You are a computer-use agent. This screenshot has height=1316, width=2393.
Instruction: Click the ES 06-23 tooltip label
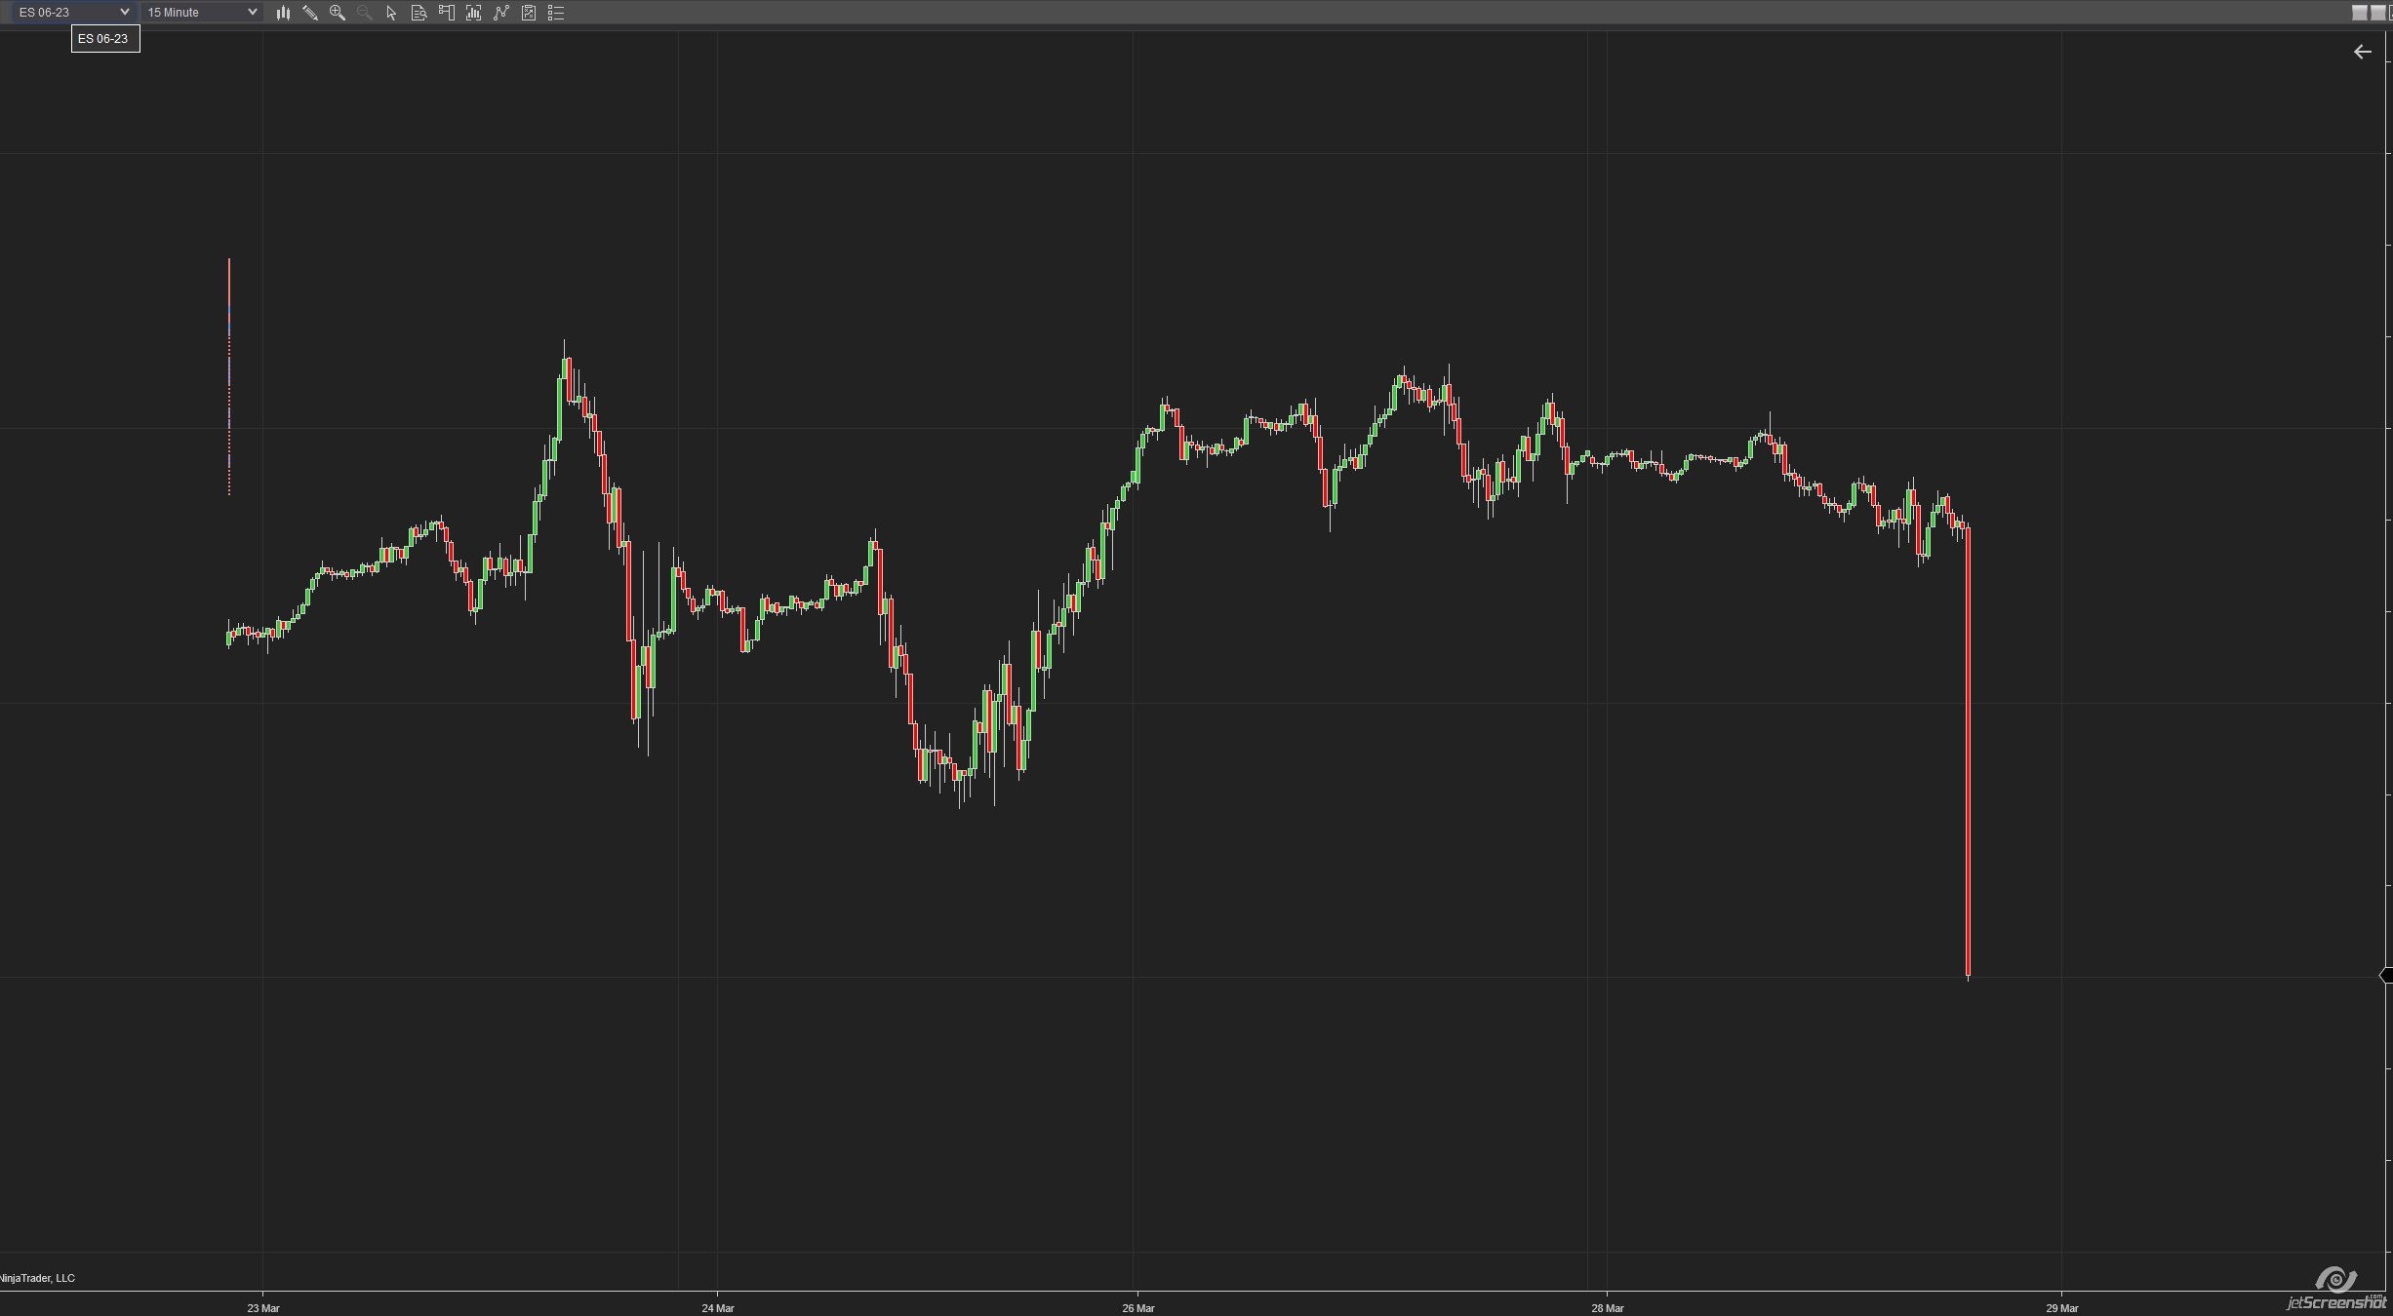(x=103, y=39)
